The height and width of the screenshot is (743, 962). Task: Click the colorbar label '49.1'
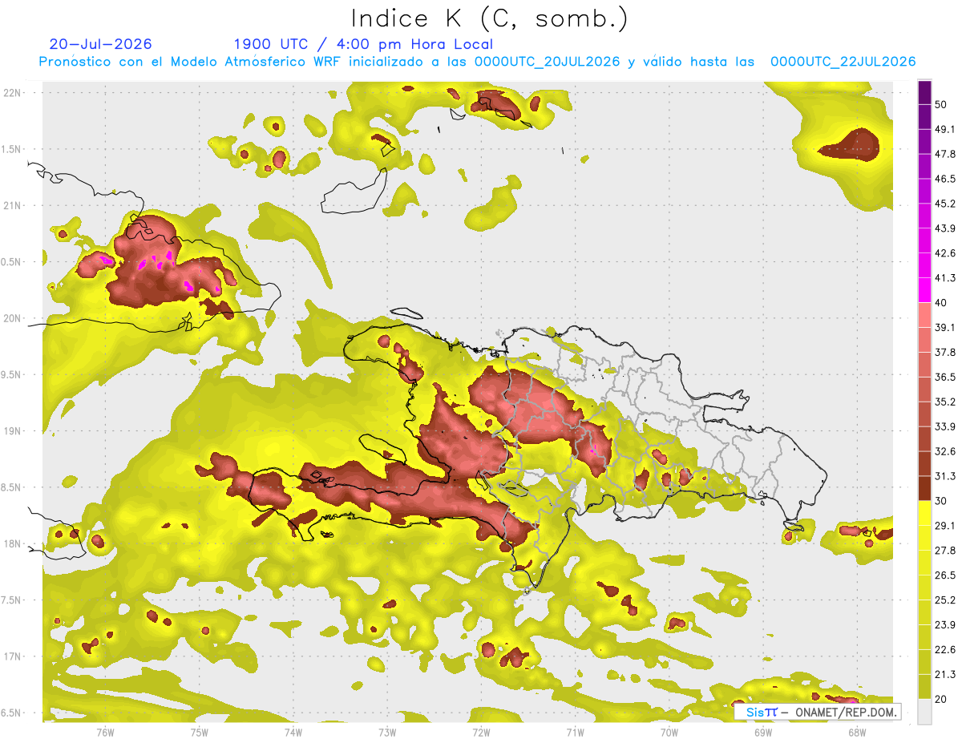(x=945, y=129)
